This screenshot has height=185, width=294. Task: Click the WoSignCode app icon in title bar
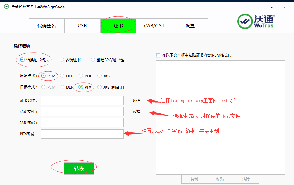(6, 7)
